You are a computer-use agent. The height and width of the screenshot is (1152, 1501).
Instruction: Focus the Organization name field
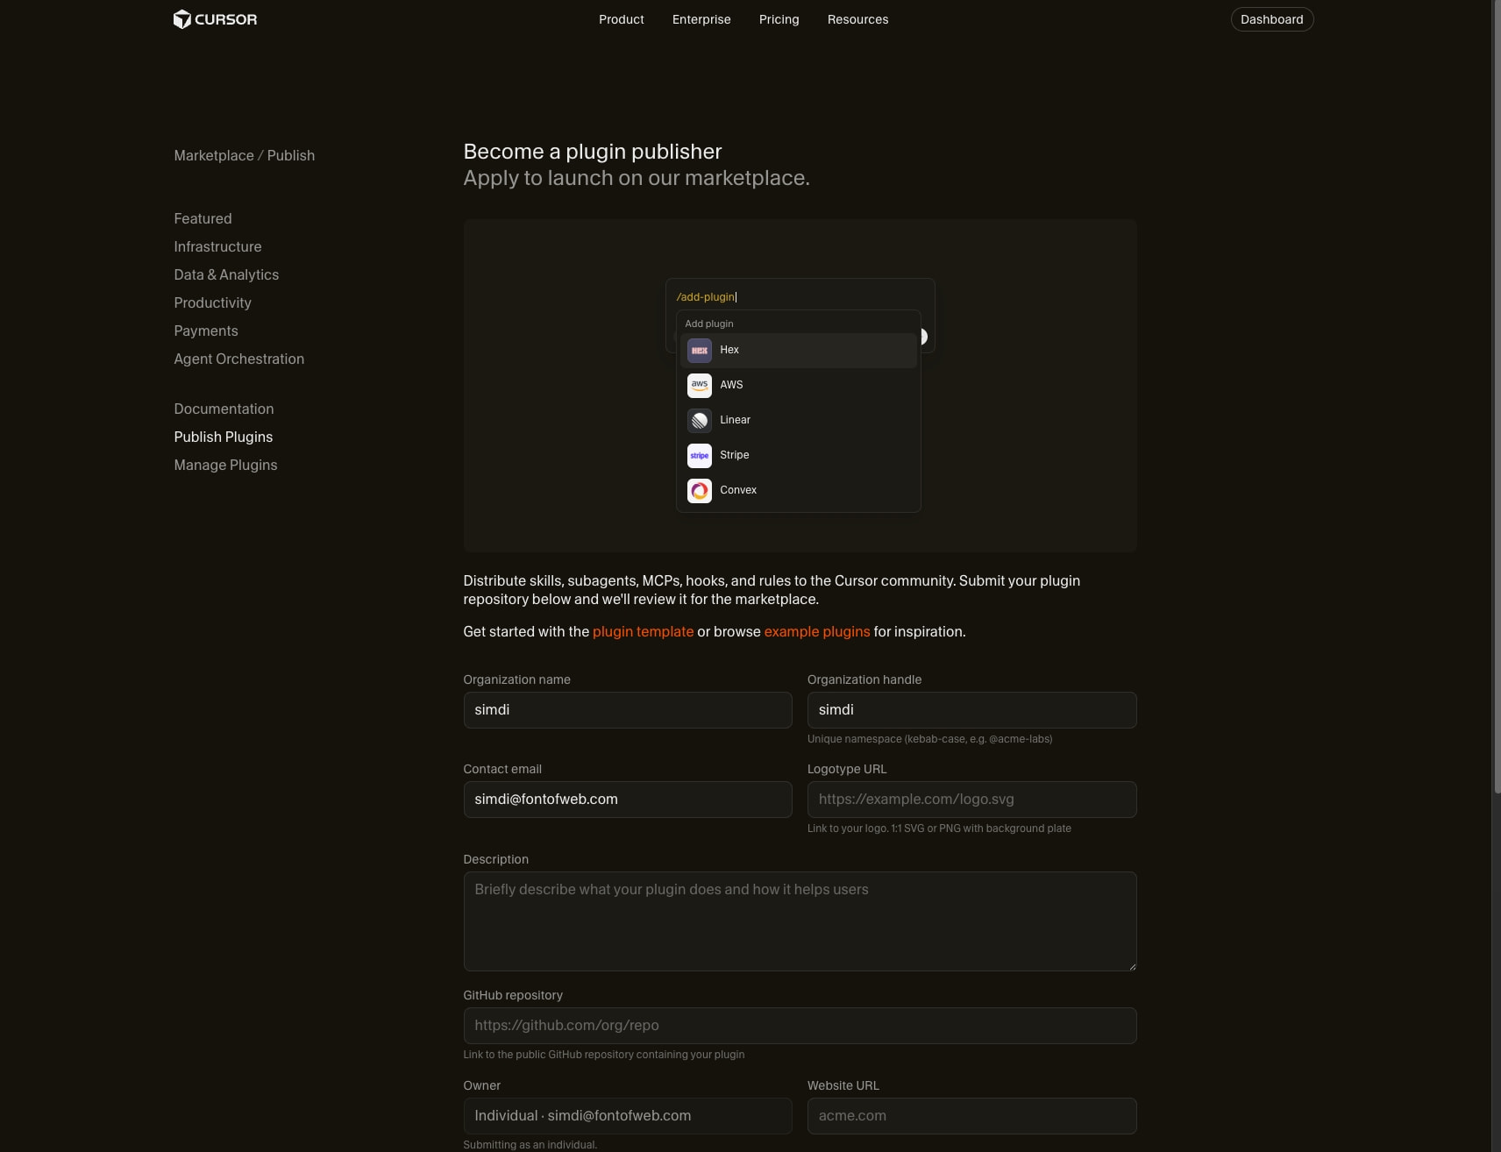(628, 710)
